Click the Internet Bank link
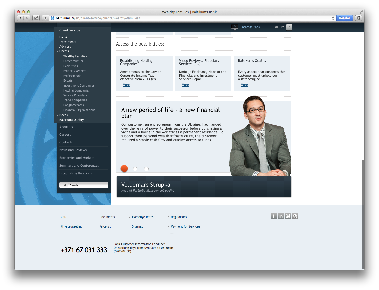This screenshot has height=290, width=379. coord(251,27)
